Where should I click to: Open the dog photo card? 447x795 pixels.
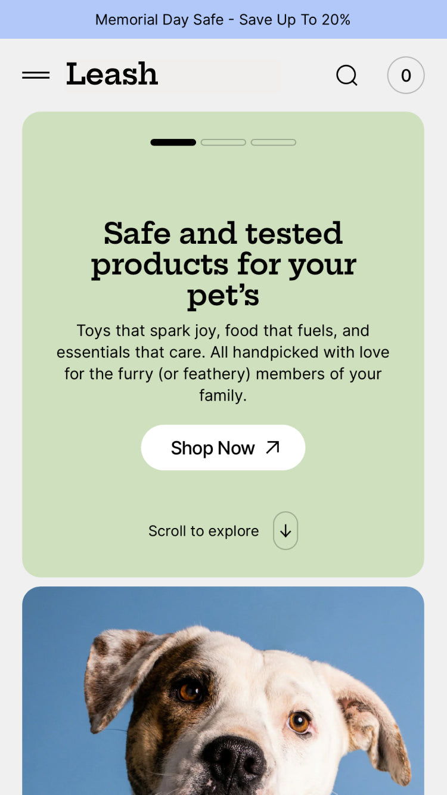223,691
